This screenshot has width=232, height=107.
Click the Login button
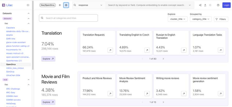click(226, 5)
